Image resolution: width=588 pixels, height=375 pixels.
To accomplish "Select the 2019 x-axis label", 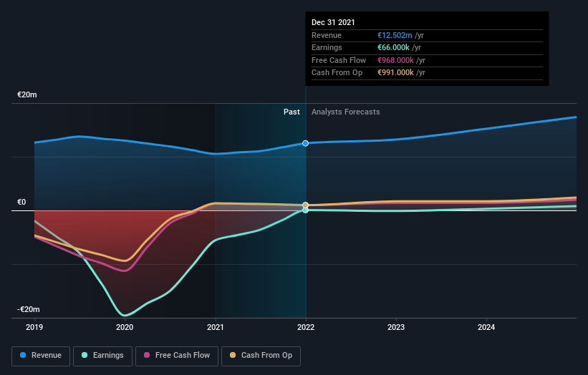I will 34,327.
